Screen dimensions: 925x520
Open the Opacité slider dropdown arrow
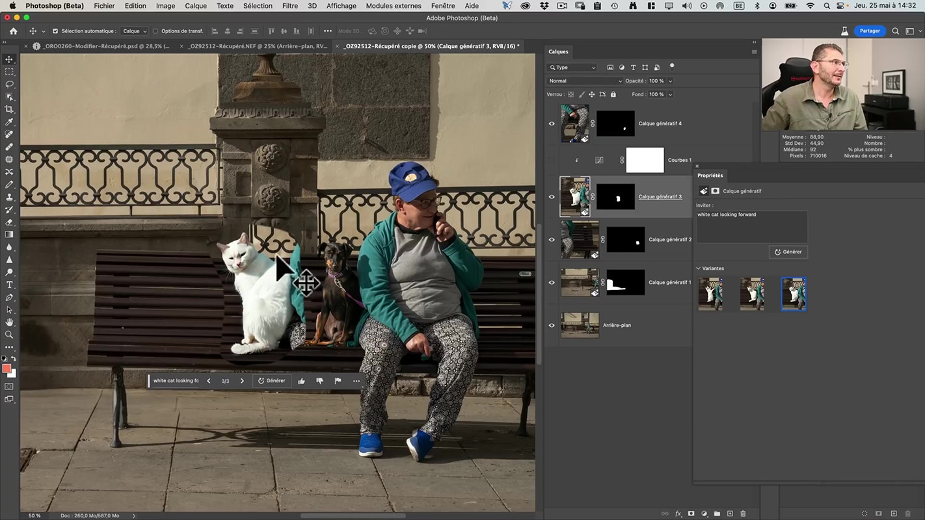[670, 81]
